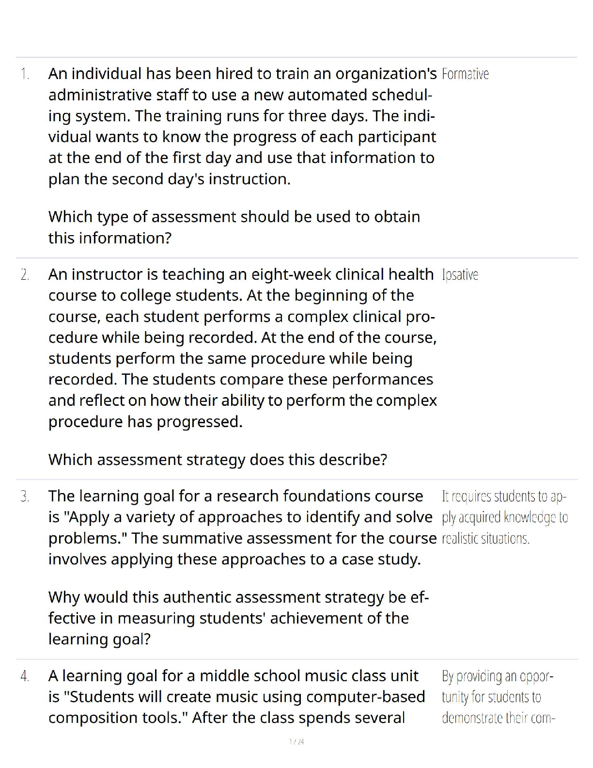The width and height of the screenshot is (593, 768).
Task: Click the line ending 'learning goal?'
Action: click(99, 639)
